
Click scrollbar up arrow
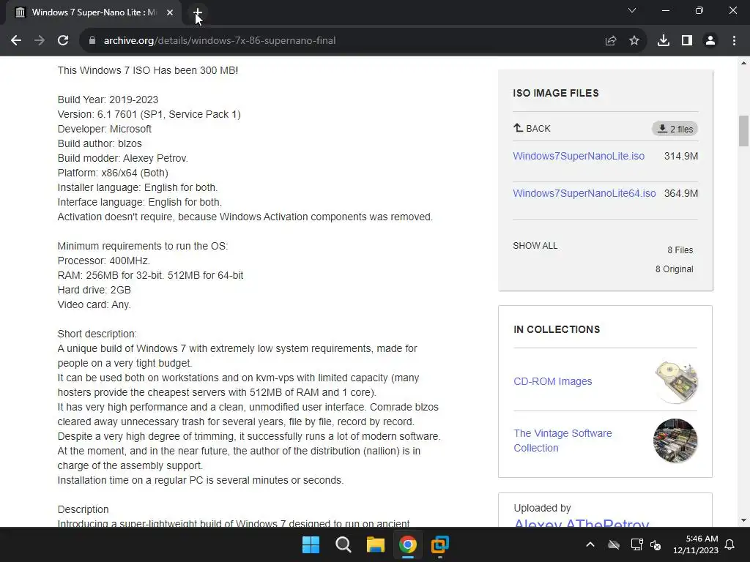[743, 63]
